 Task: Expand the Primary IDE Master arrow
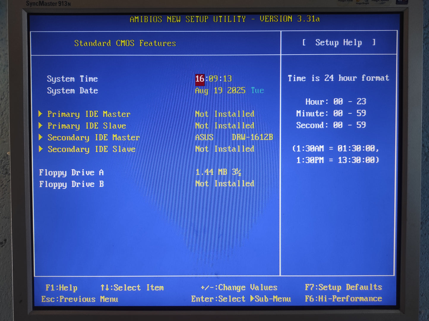(x=41, y=114)
